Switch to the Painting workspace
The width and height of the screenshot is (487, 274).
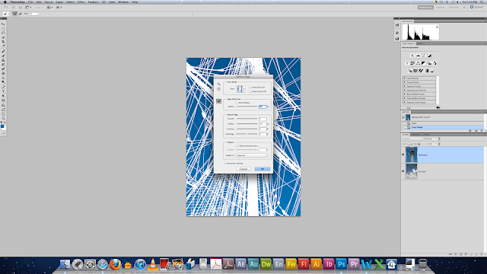pyautogui.click(x=454, y=7)
